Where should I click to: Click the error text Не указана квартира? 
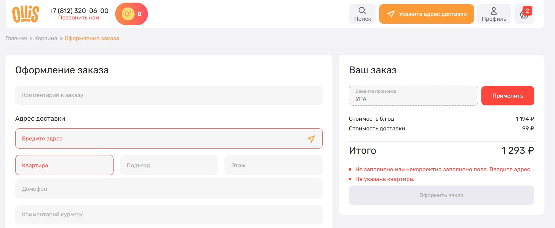[385, 179]
